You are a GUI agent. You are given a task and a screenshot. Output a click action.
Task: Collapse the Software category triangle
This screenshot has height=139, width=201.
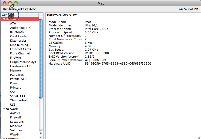(x=4, y=138)
